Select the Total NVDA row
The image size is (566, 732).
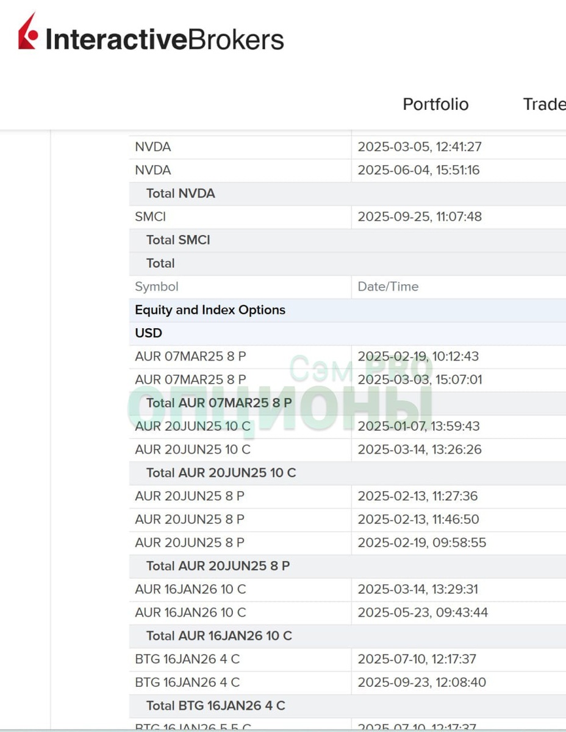(348, 193)
